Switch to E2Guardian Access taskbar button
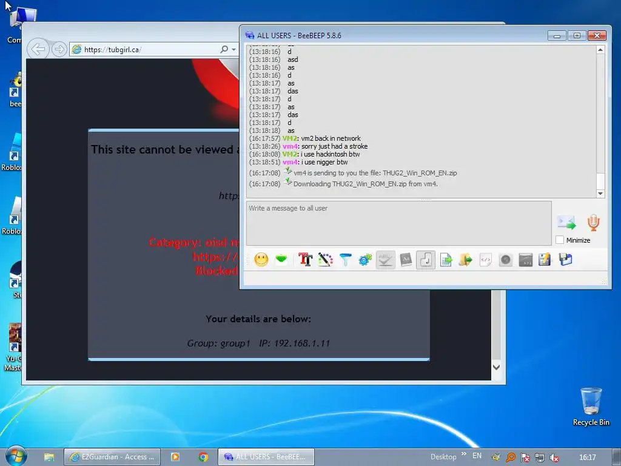 point(112,457)
